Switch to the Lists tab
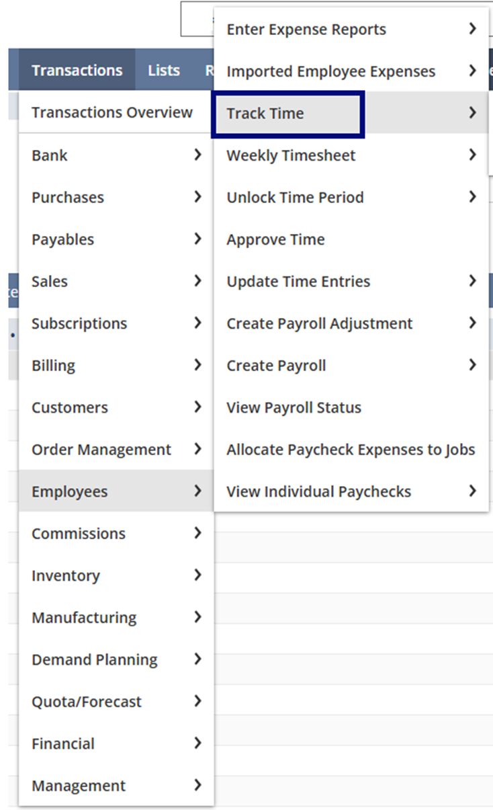 coord(164,70)
